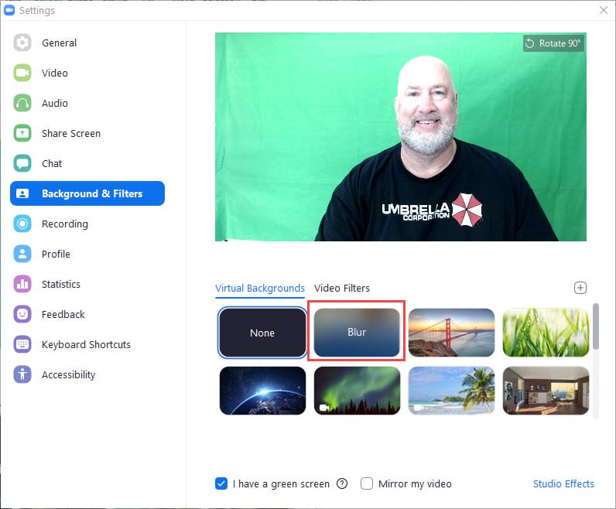Screen dimensions: 616x509
Task: Add a virtual background with plus icon
Action: pyautogui.click(x=580, y=288)
